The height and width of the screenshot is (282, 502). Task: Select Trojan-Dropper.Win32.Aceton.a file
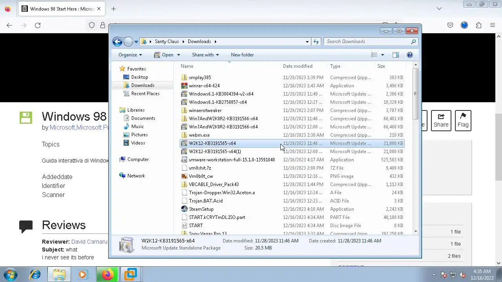point(222,193)
